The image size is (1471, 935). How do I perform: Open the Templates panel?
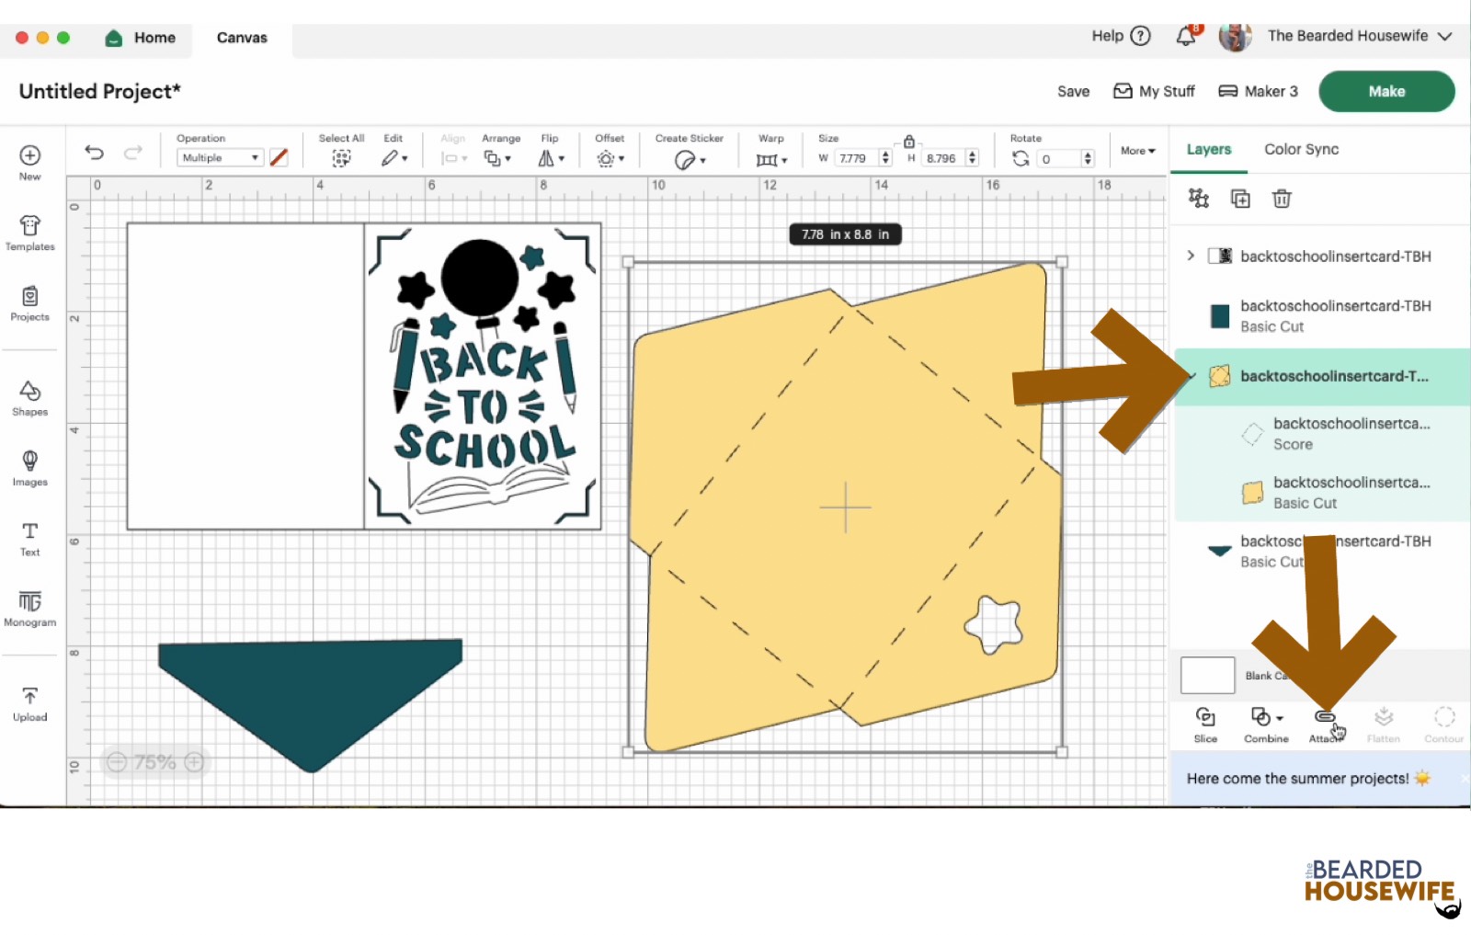point(29,233)
